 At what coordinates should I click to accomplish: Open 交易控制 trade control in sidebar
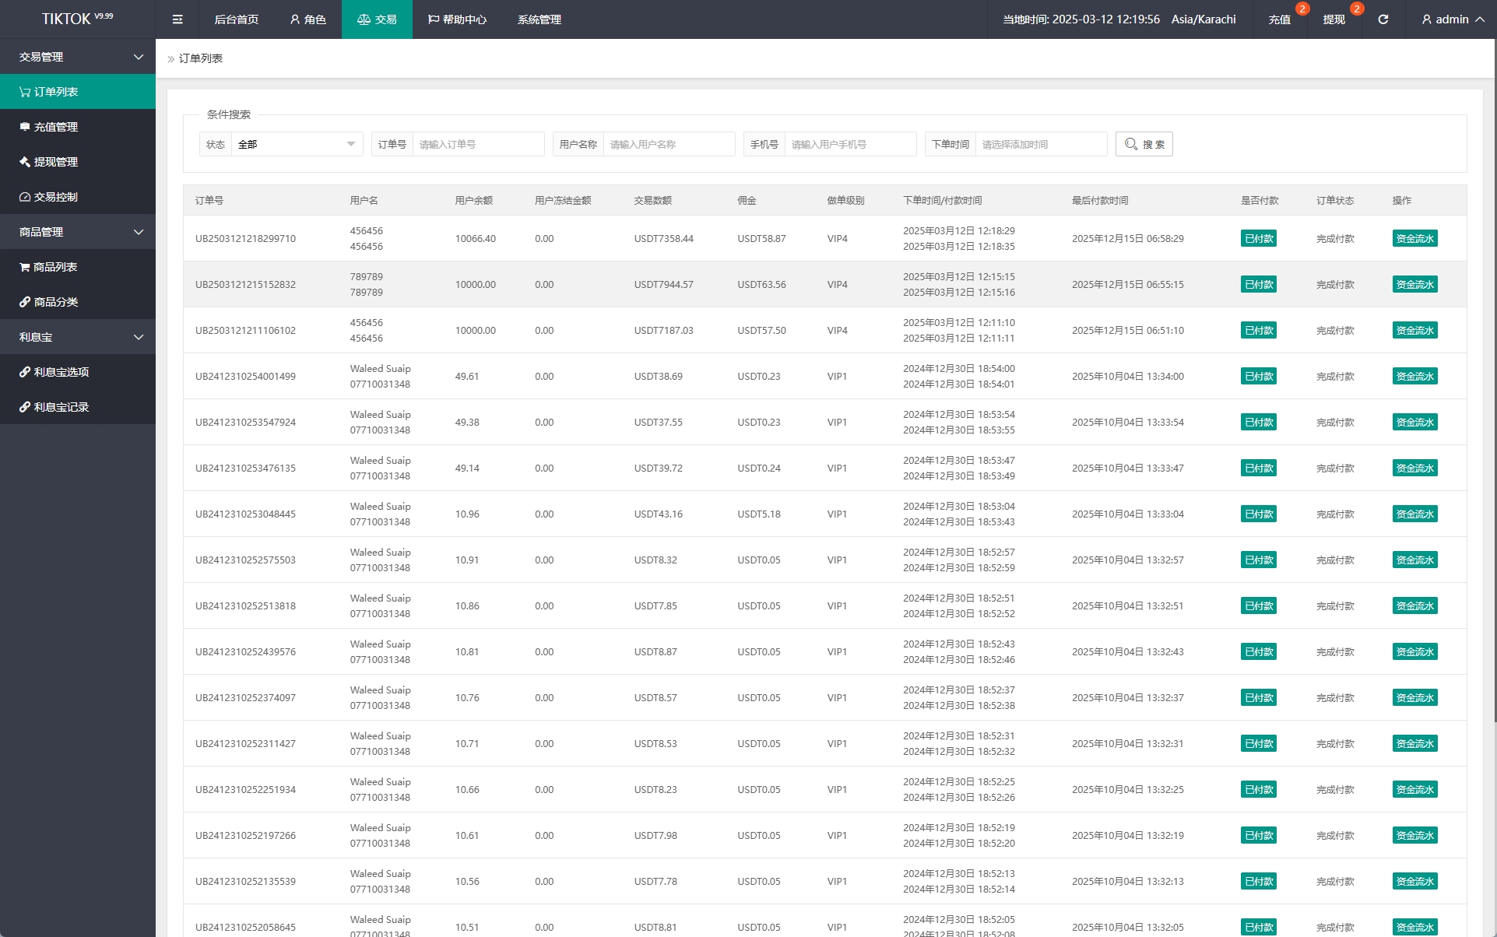click(56, 197)
